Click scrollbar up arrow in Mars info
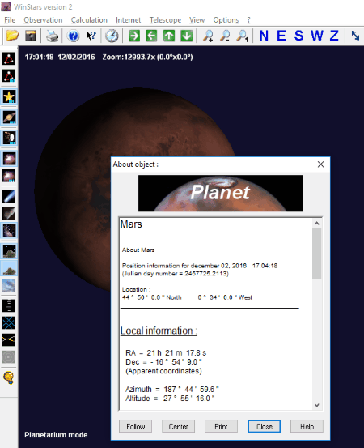Screen dimensions: 364x448 [x=316, y=224]
